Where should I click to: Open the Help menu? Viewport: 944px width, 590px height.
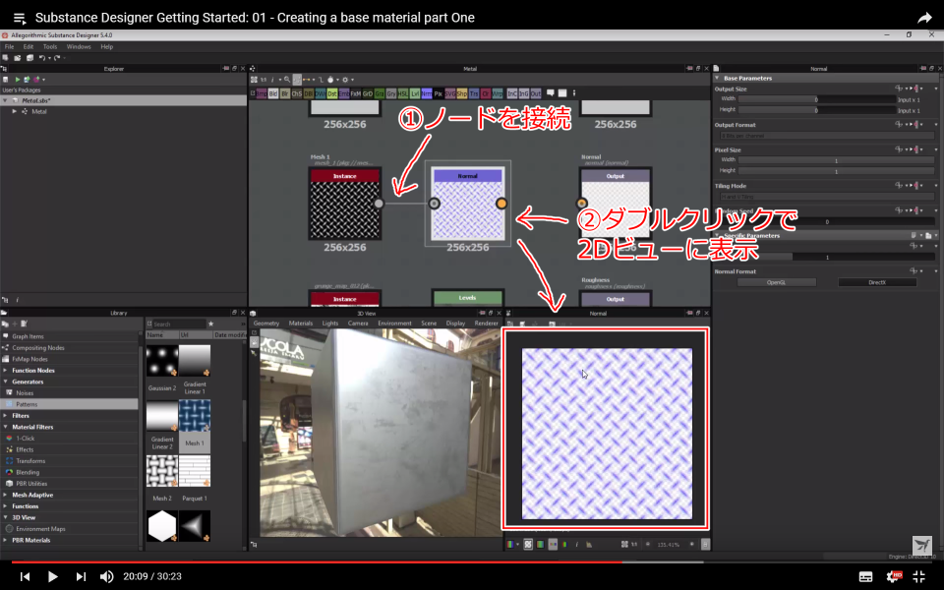[x=106, y=46]
